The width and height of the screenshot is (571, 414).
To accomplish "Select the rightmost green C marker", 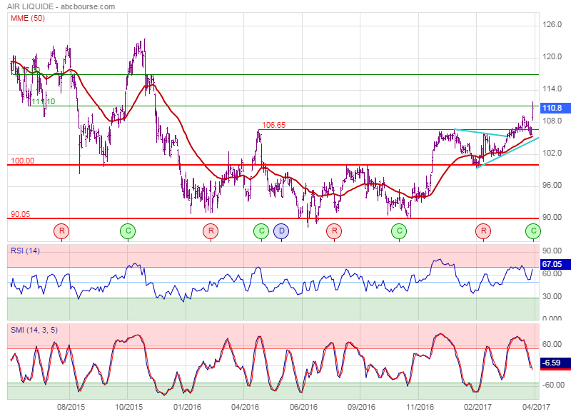I will pos(532,231).
